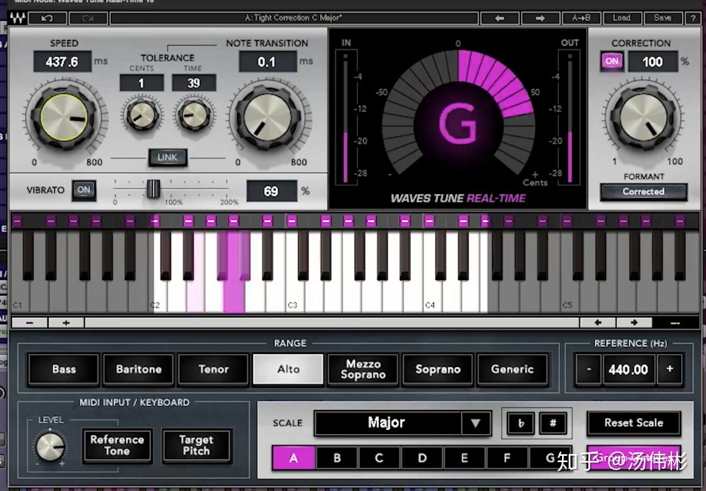Screen dimensions: 706x491
Task: Click the Note Transition knob
Action: click(267, 117)
